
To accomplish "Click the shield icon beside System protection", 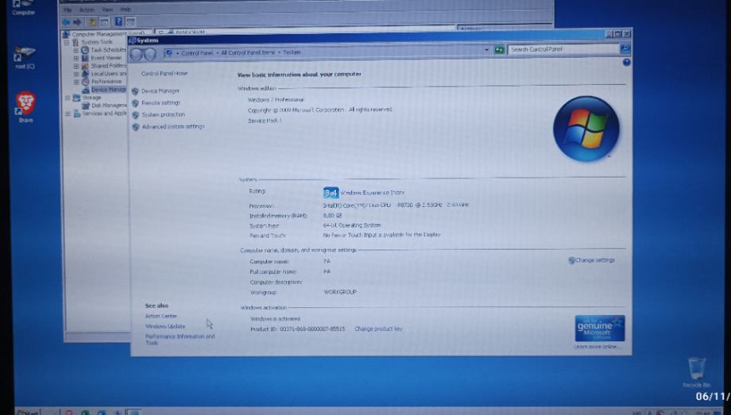I will click(135, 114).
